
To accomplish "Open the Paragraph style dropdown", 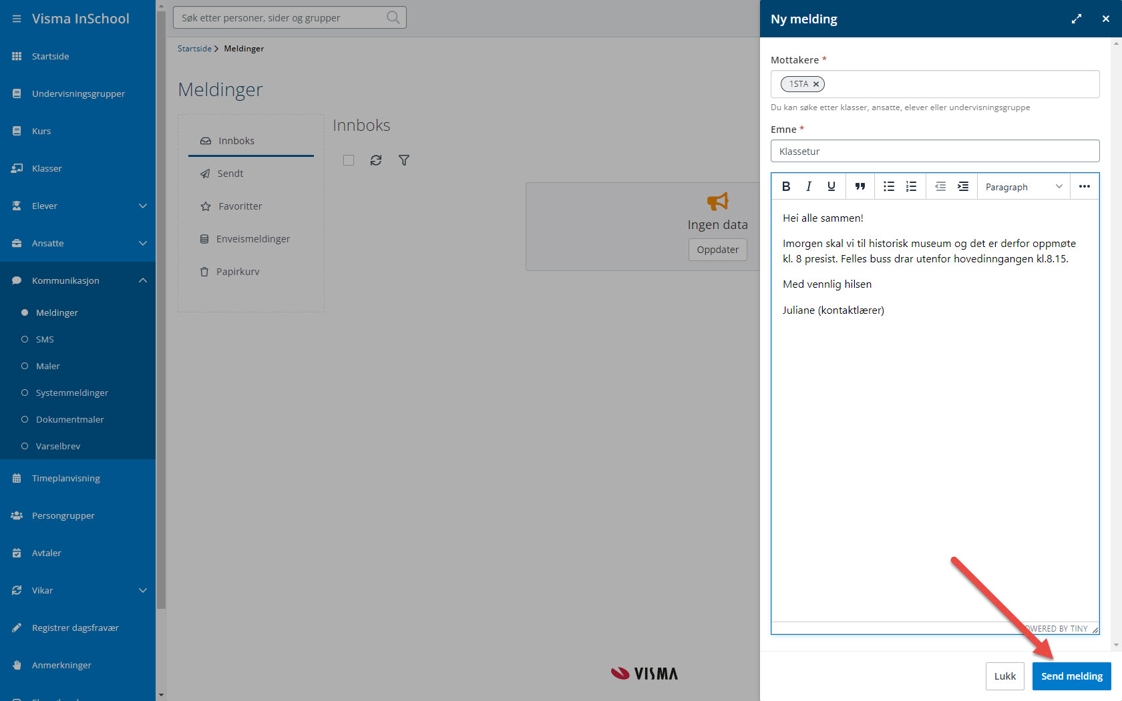I will (1023, 187).
